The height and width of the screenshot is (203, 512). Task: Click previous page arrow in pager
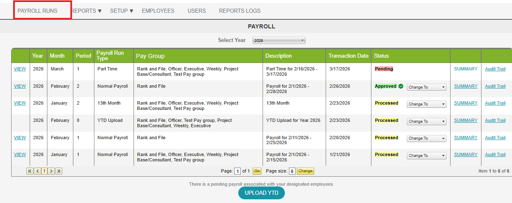[37, 171]
